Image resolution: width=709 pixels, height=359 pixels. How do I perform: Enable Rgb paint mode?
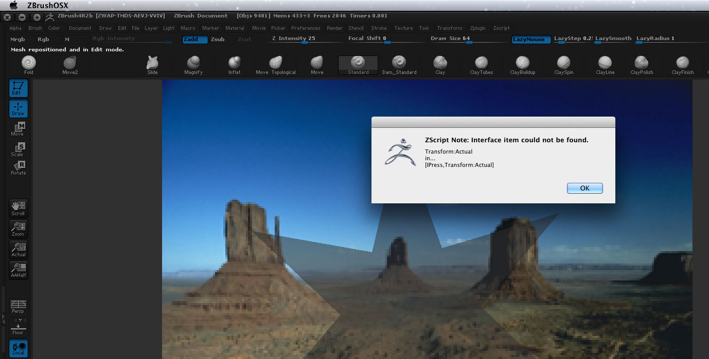(x=43, y=39)
